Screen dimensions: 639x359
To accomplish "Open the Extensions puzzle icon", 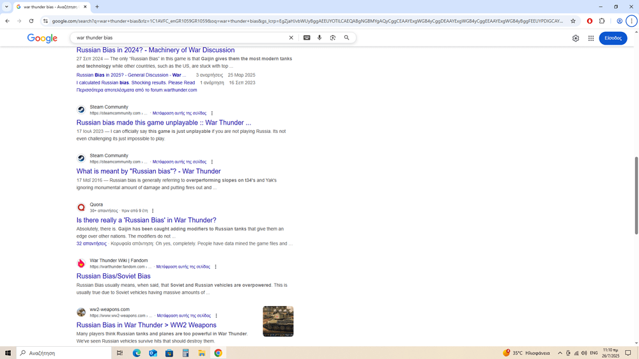I will pyautogui.click(x=602, y=21).
